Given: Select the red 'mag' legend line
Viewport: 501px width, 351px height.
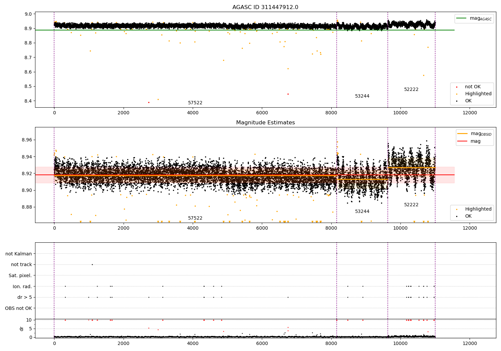Looking at the screenshot, I should pyautogui.click(x=463, y=141).
